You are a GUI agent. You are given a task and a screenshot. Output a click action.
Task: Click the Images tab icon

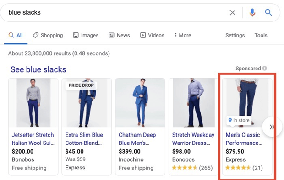coord(76,35)
